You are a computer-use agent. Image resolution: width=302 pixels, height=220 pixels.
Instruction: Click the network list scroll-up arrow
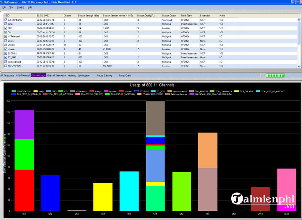299,20
